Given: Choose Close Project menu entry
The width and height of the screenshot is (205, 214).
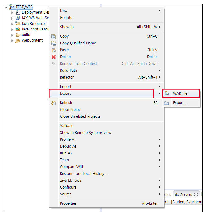Looking at the screenshot, I should tap(107, 110).
